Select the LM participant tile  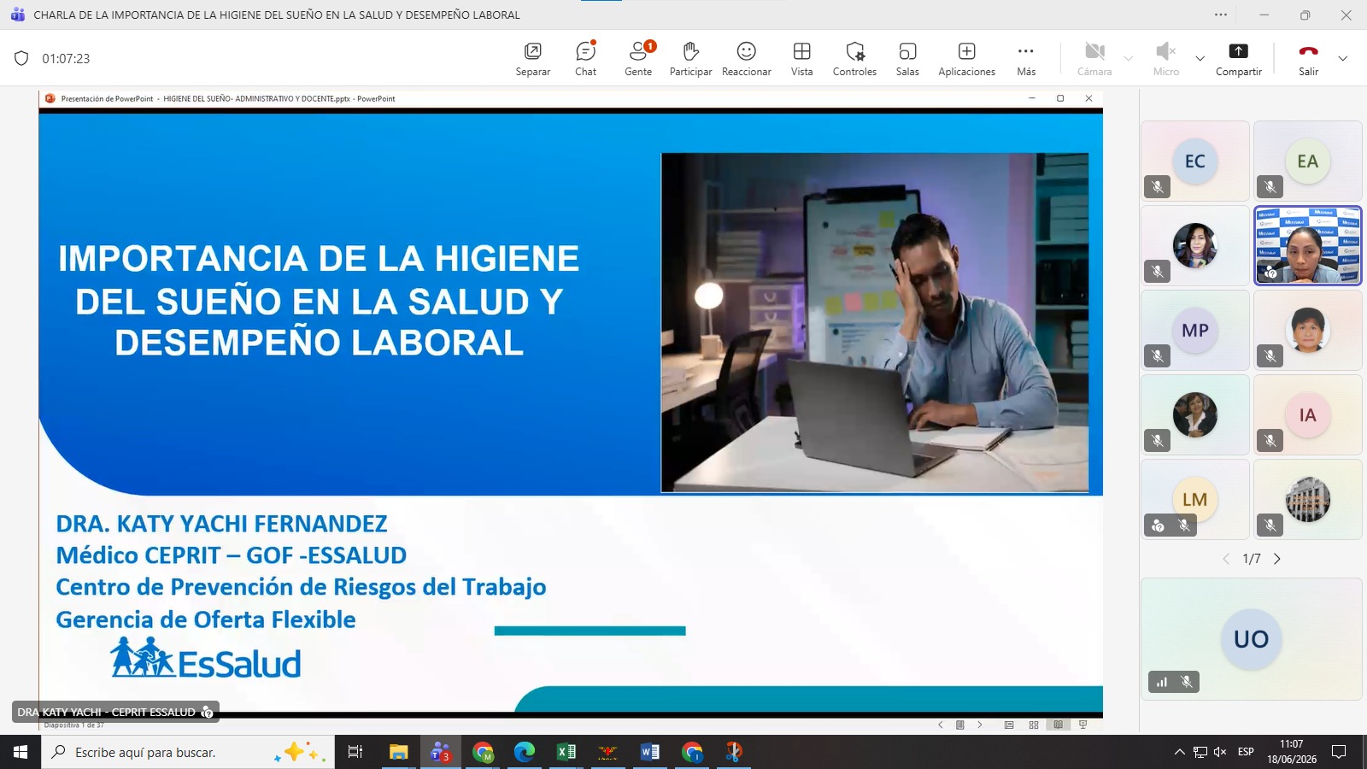point(1194,499)
